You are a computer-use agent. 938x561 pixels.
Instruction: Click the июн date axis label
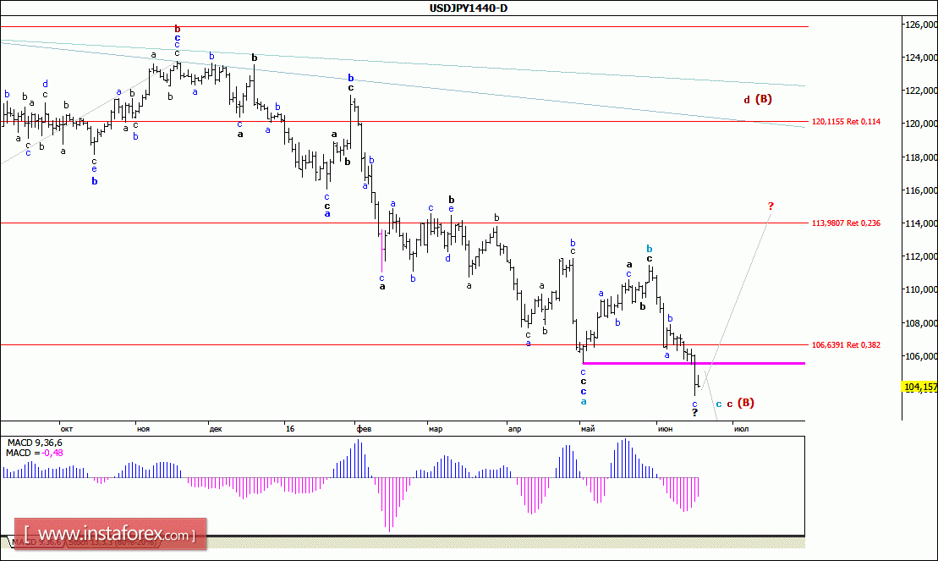coord(665,429)
